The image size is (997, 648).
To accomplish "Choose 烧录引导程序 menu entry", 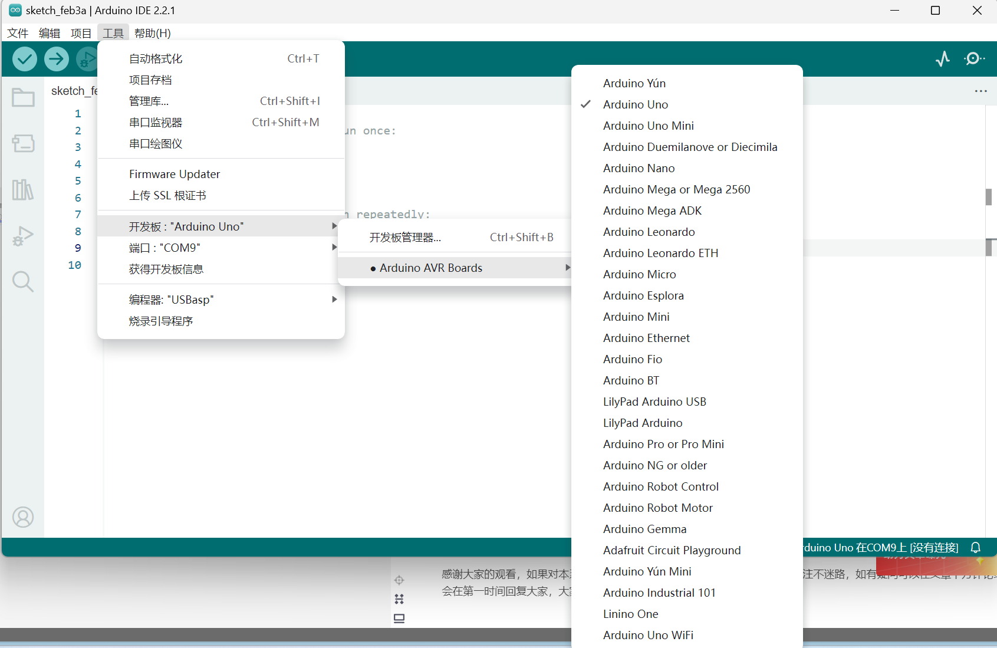I will 221,321.
